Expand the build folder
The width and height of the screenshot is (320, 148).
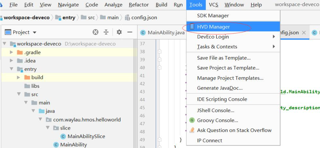[19, 77]
